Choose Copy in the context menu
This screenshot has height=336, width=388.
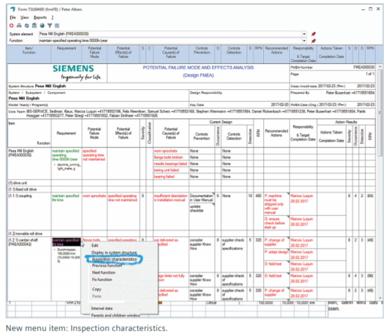(x=96, y=289)
